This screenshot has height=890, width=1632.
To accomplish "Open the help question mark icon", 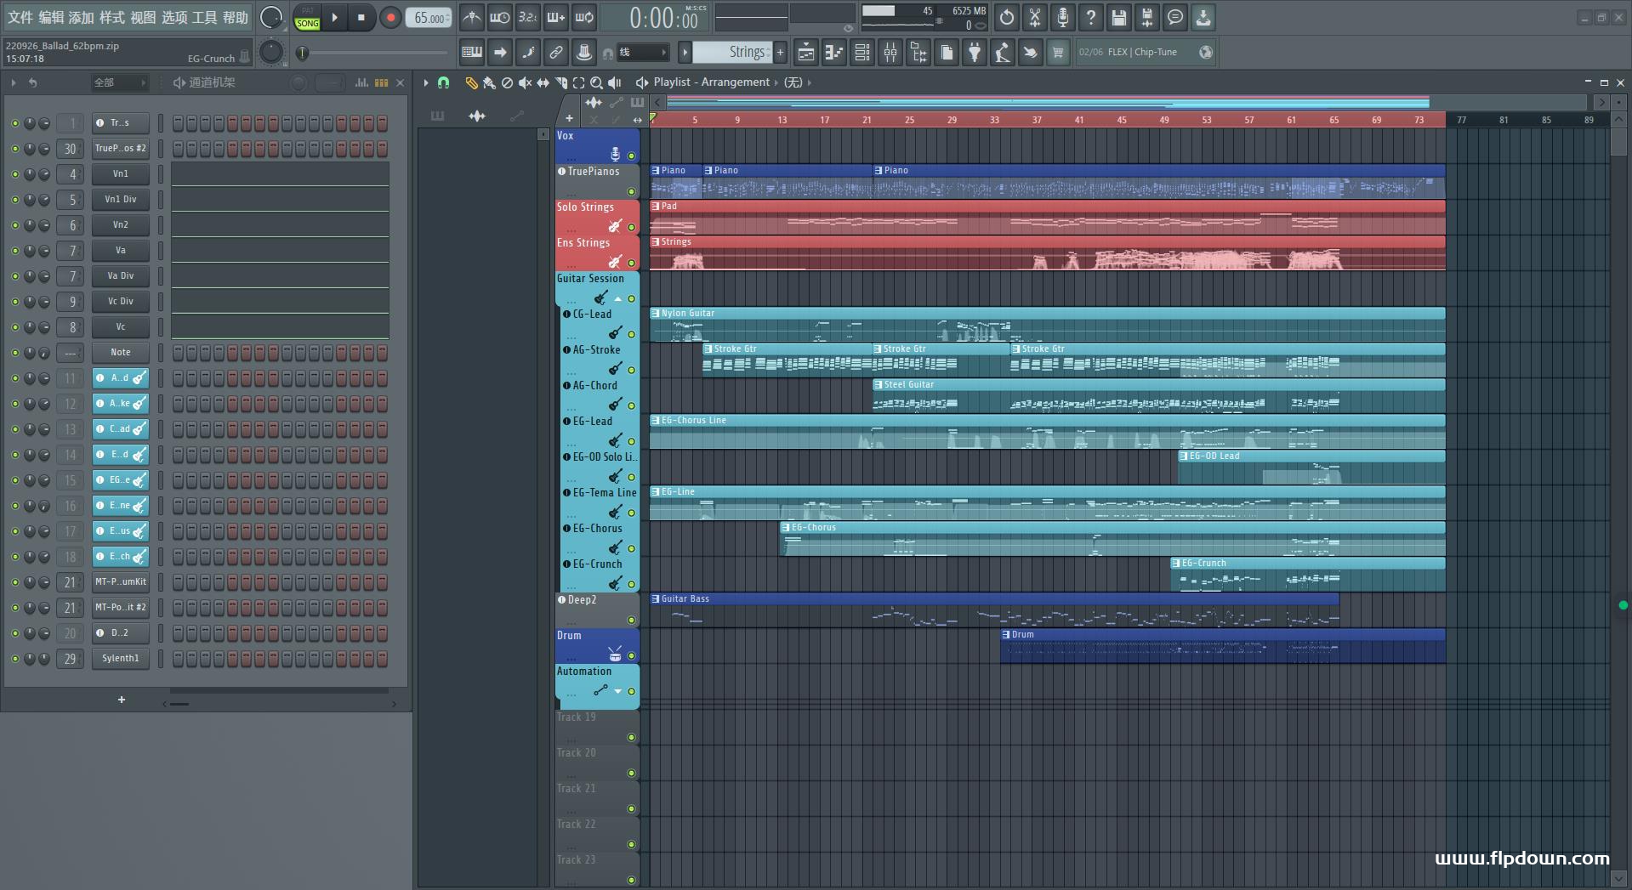I will (x=1091, y=17).
